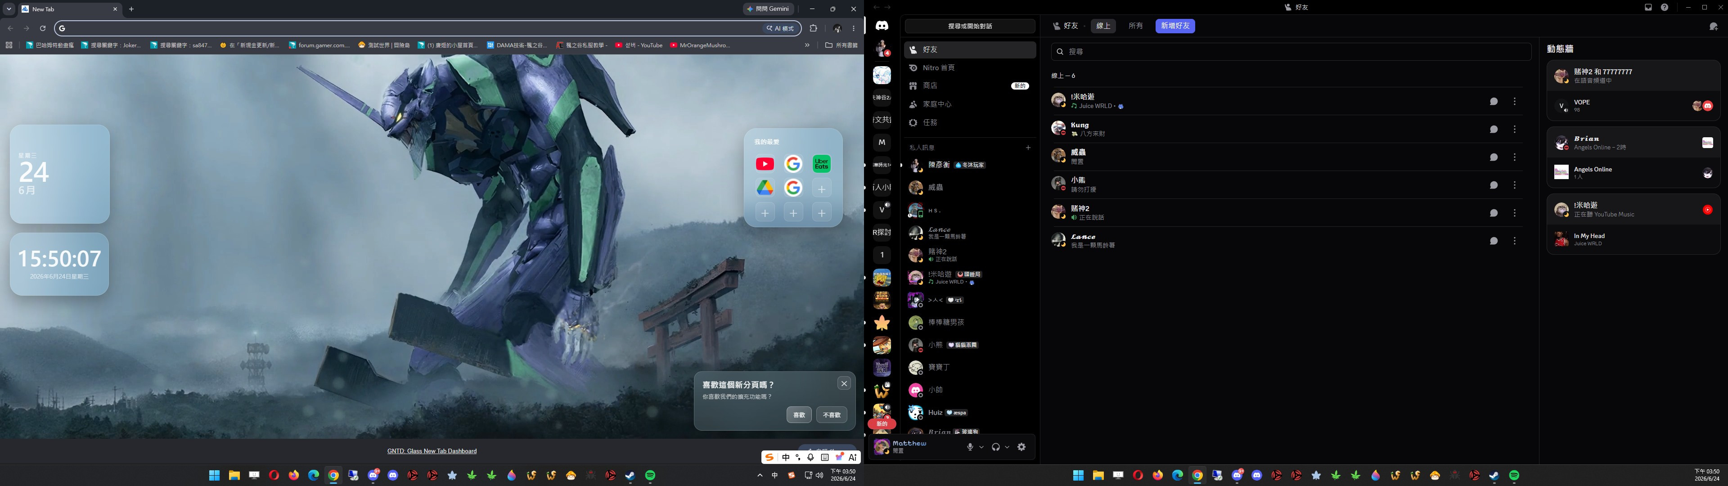This screenshot has width=1728, height=486.
Task: Open the DM with 陳彥衡
Action: click(x=970, y=165)
